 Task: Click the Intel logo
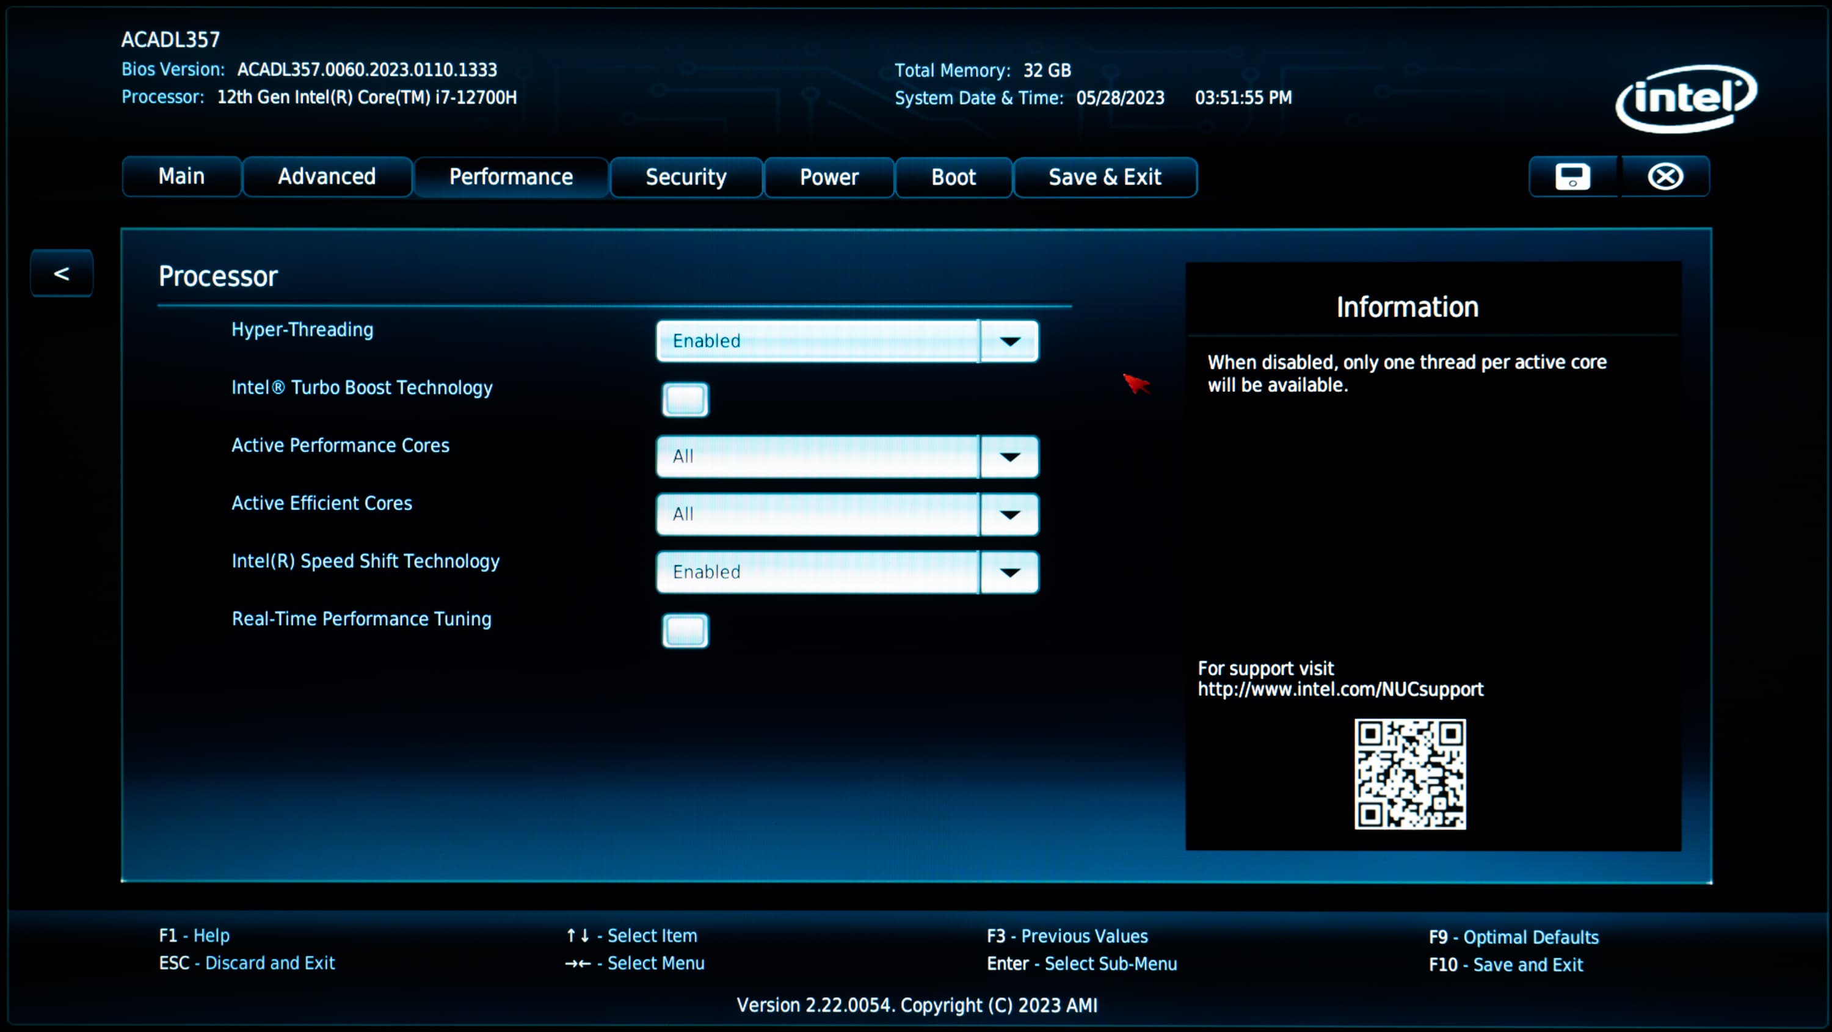click(x=1685, y=98)
